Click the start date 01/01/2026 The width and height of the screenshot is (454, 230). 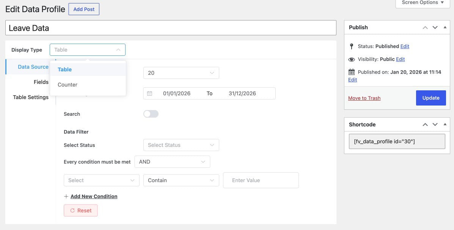[x=177, y=93]
